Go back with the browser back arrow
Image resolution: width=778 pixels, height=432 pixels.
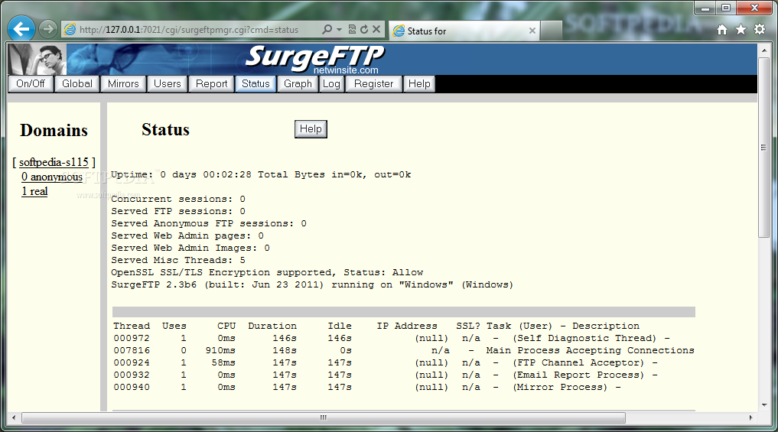pyautogui.click(x=21, y=29)
